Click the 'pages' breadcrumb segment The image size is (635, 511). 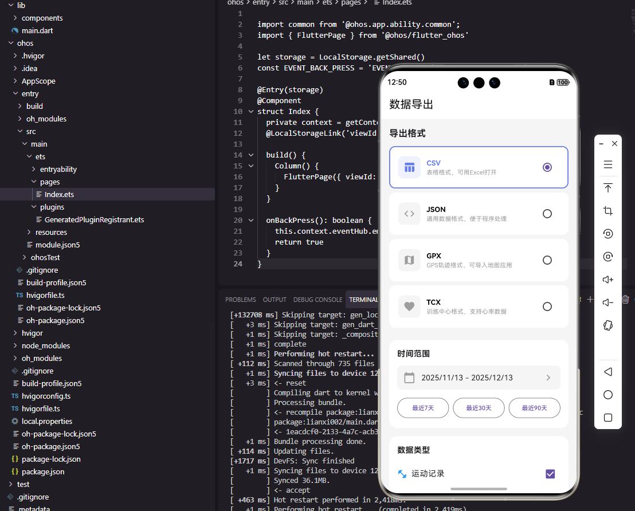(351, 3)
